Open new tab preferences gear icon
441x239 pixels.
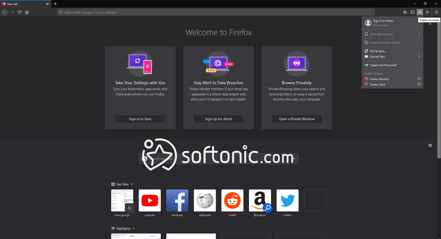pos(430,145)
